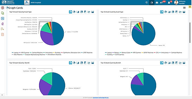Image resolution: width=192 pixels, height=99 pixels.
Task: Click the 'Chennai : 25,53,98,117' data label
Action: (x=74, y=88)
